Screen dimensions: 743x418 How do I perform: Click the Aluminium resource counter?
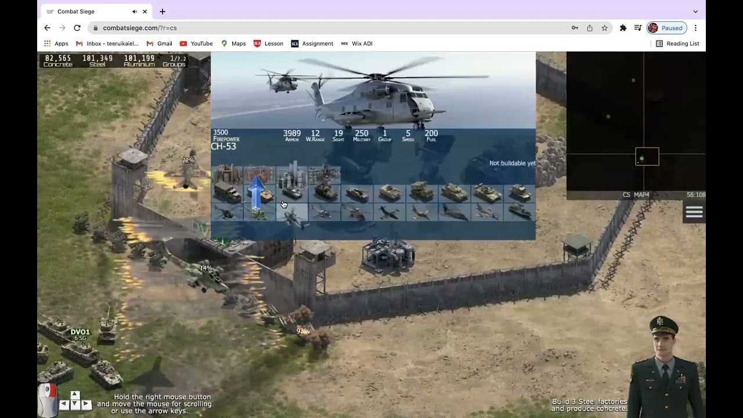click(139, 61)
